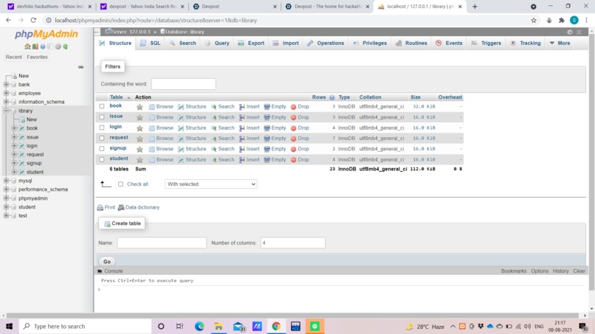Image resolution: width=595 pixels, height=334 pixels.
Task: Expand performance_schema database node
Action: 6,189
